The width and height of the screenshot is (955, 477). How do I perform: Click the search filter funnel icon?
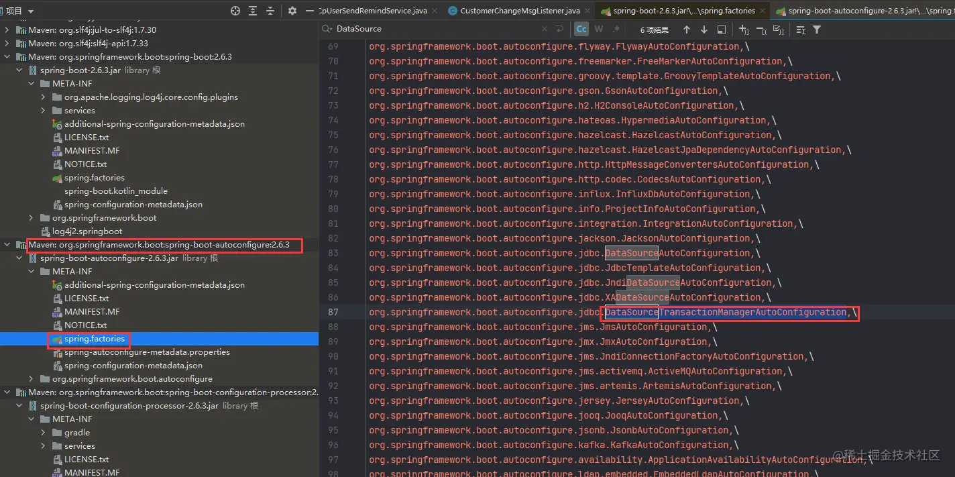[817, 30]
